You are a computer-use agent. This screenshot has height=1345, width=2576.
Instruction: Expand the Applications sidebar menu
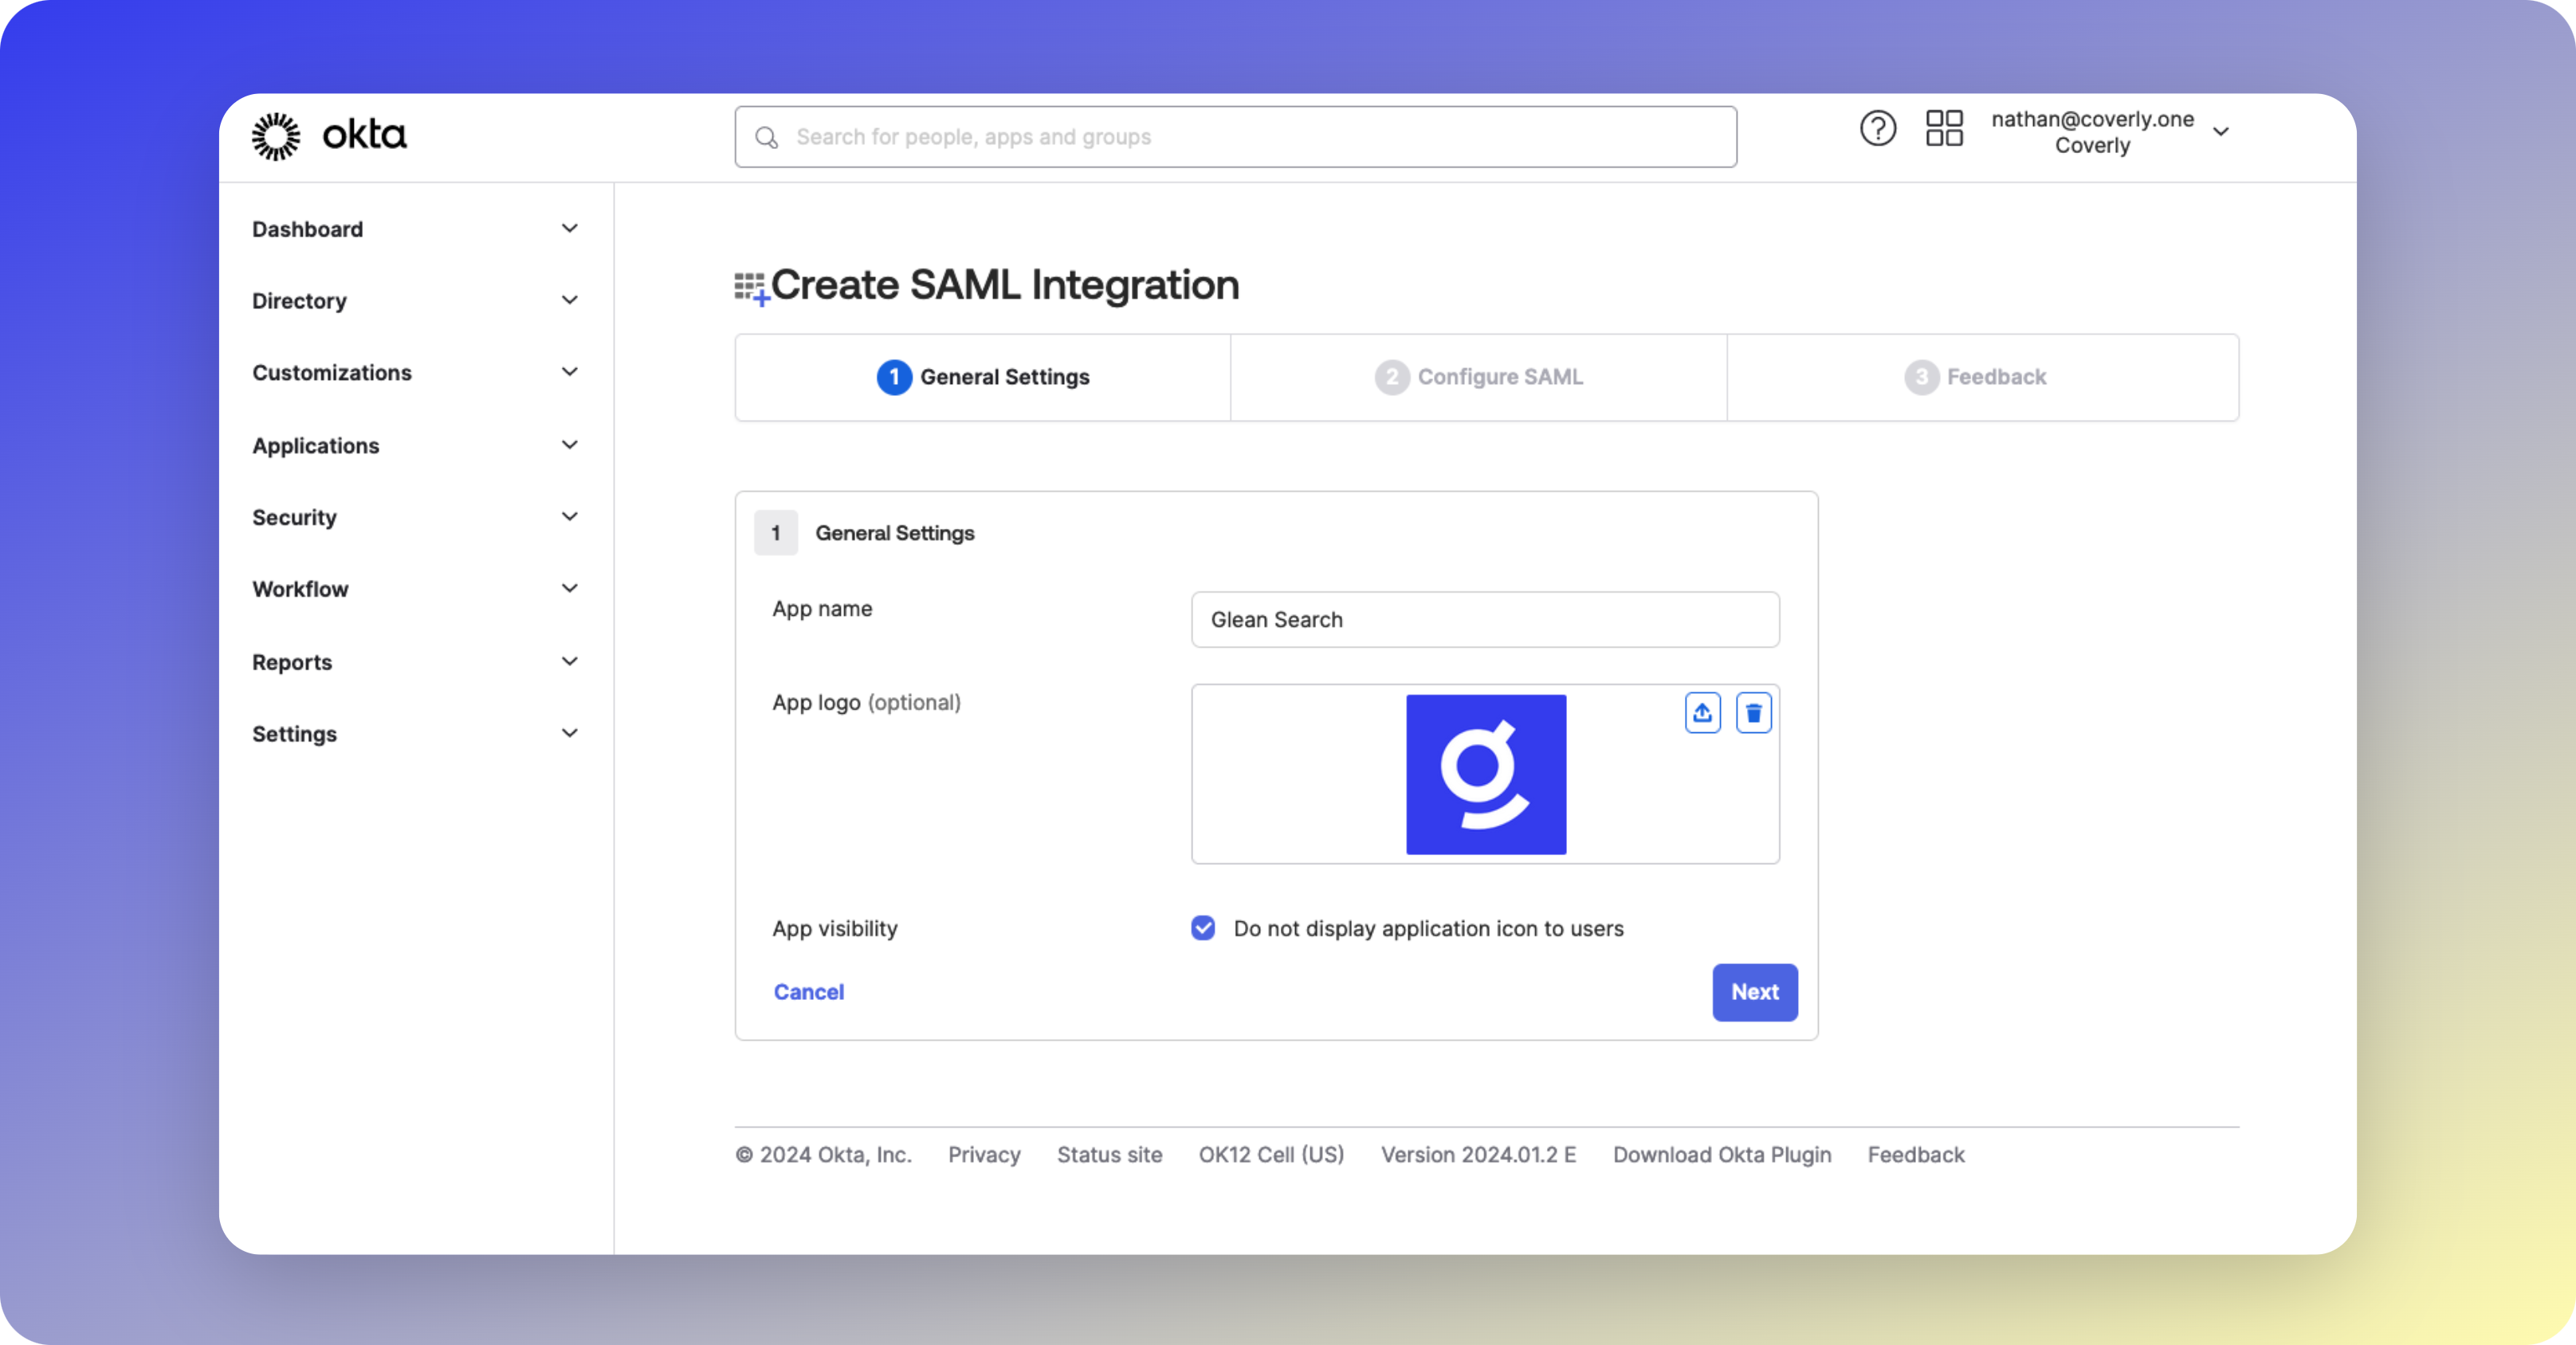pyautogui.click(x=415, y=445)
